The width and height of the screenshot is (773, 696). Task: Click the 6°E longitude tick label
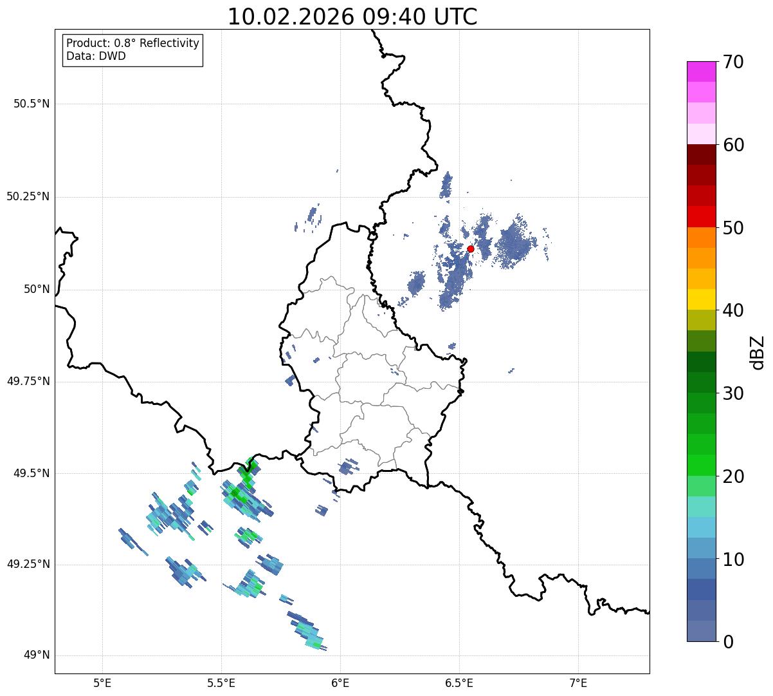click(x=340, y=682)
